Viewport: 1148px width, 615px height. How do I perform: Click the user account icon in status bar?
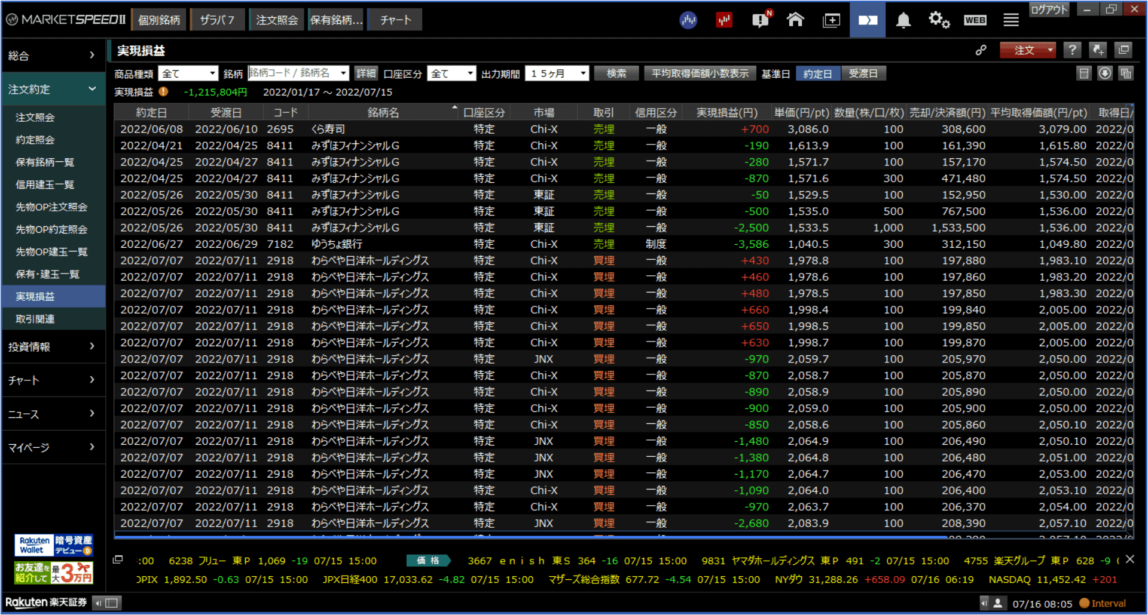point(997,603)
